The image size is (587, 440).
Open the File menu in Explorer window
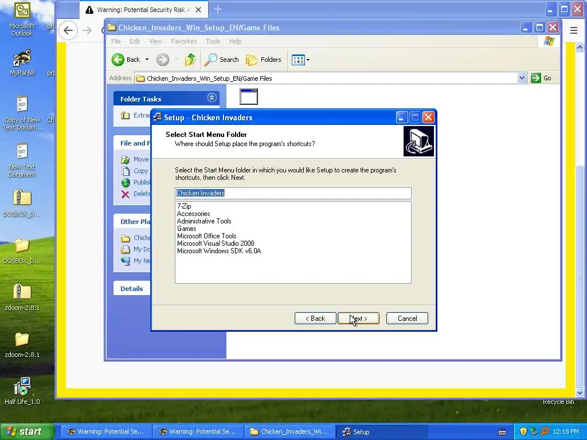click(116, 41)
